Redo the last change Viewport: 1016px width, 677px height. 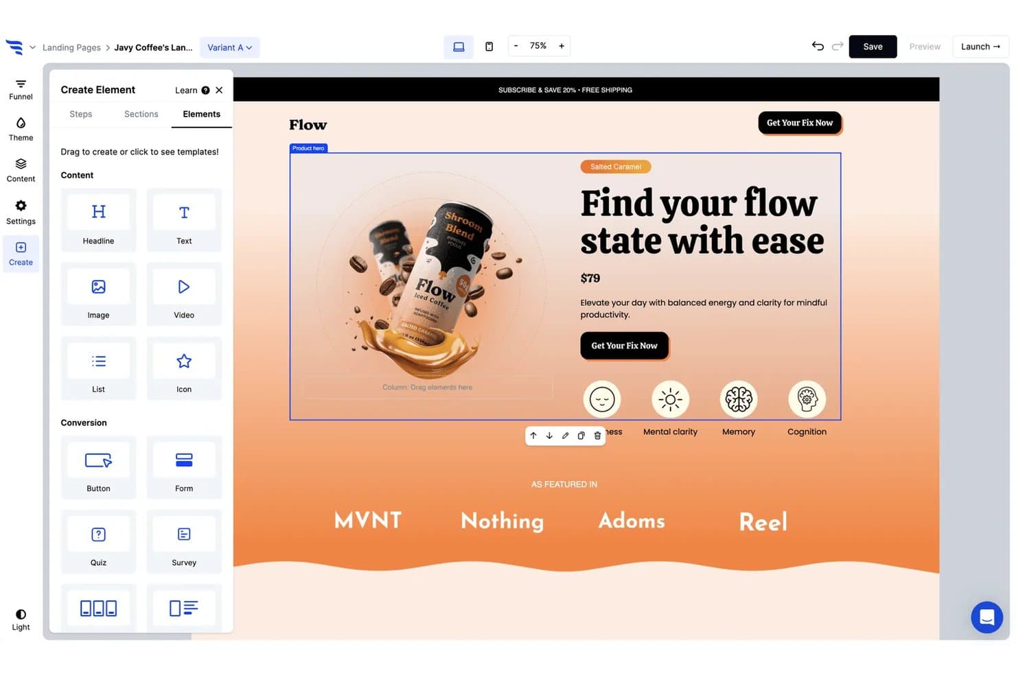pos(838,46)
